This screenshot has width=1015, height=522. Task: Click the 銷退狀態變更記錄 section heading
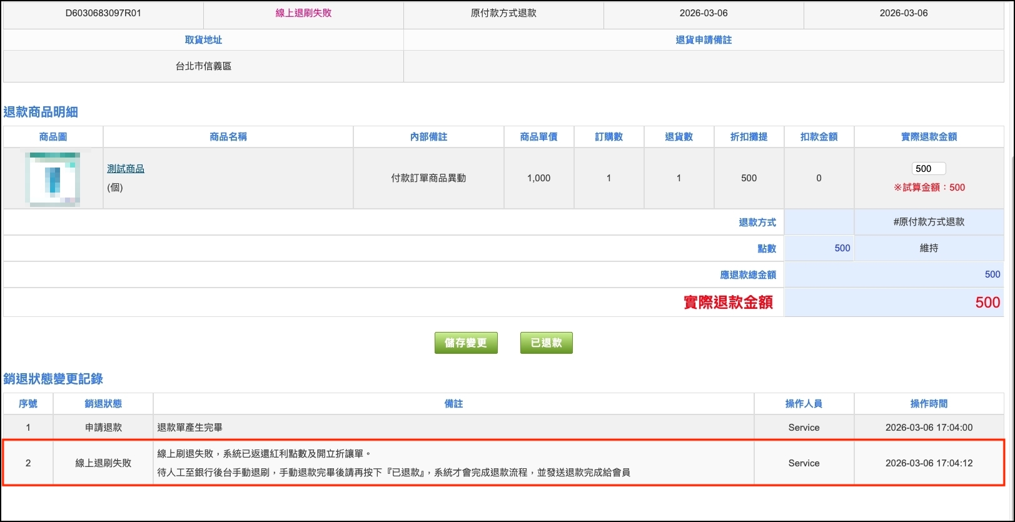[x=53, y=379]
